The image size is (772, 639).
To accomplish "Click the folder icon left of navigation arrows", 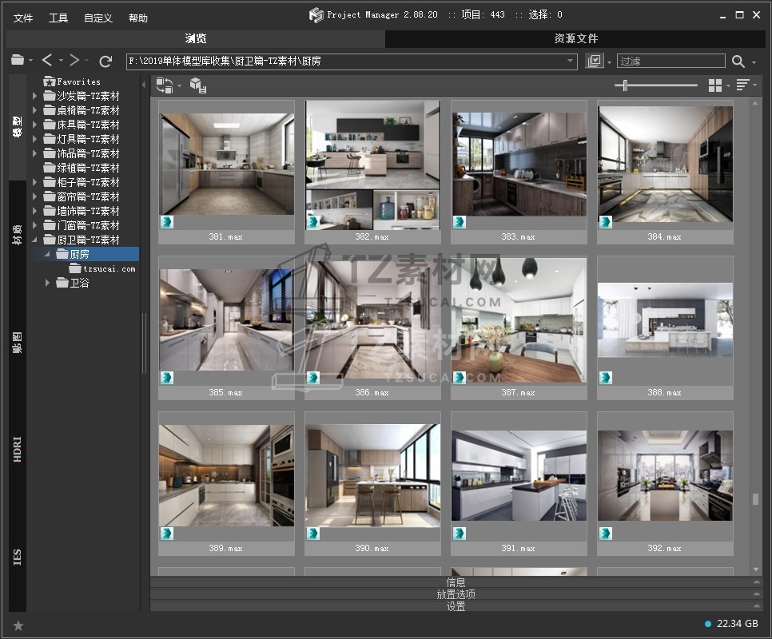I will point(18,61).
